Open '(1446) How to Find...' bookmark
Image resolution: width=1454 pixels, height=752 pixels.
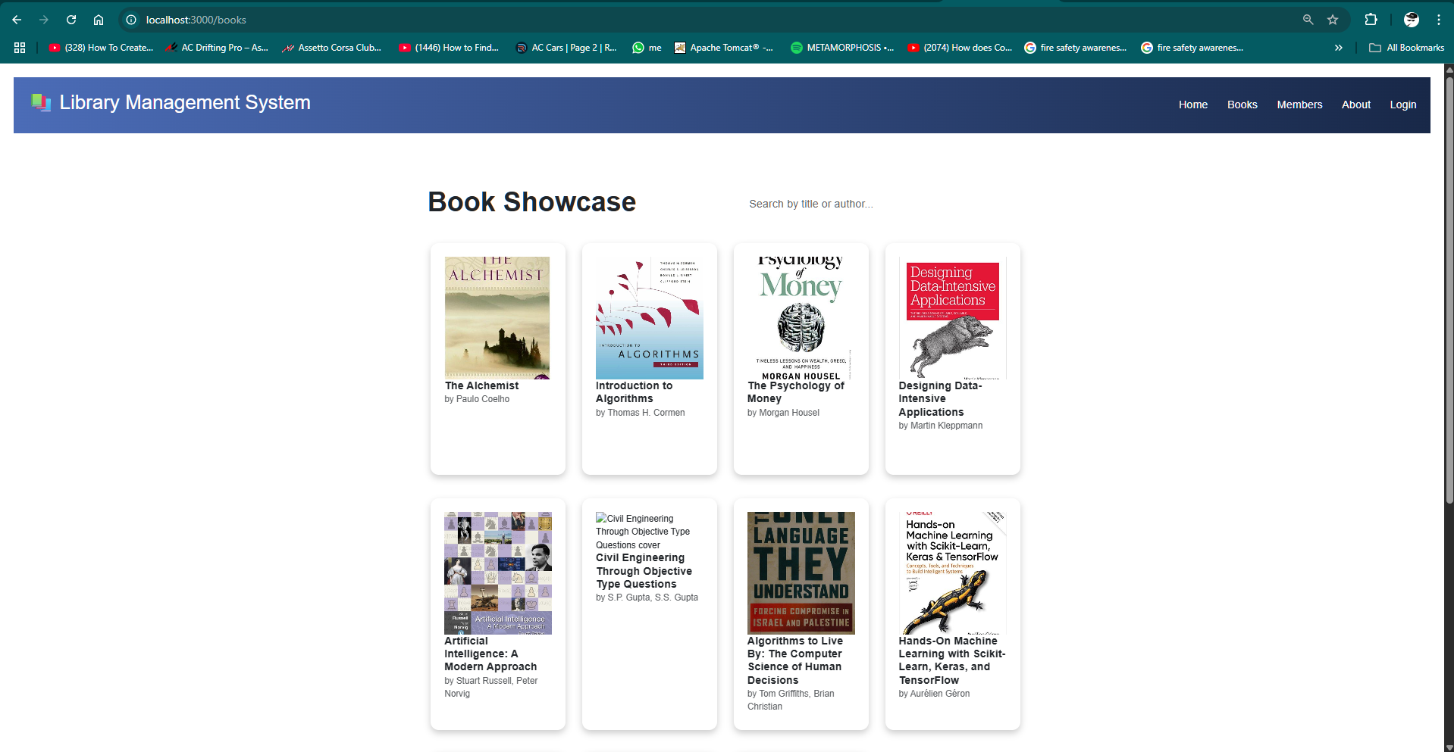(x=449, y=48)
